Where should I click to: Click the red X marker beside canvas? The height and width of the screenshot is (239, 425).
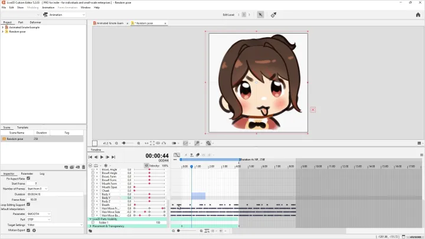313,110
